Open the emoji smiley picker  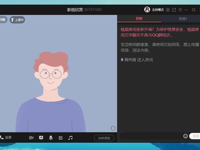(x=185, y=136)
